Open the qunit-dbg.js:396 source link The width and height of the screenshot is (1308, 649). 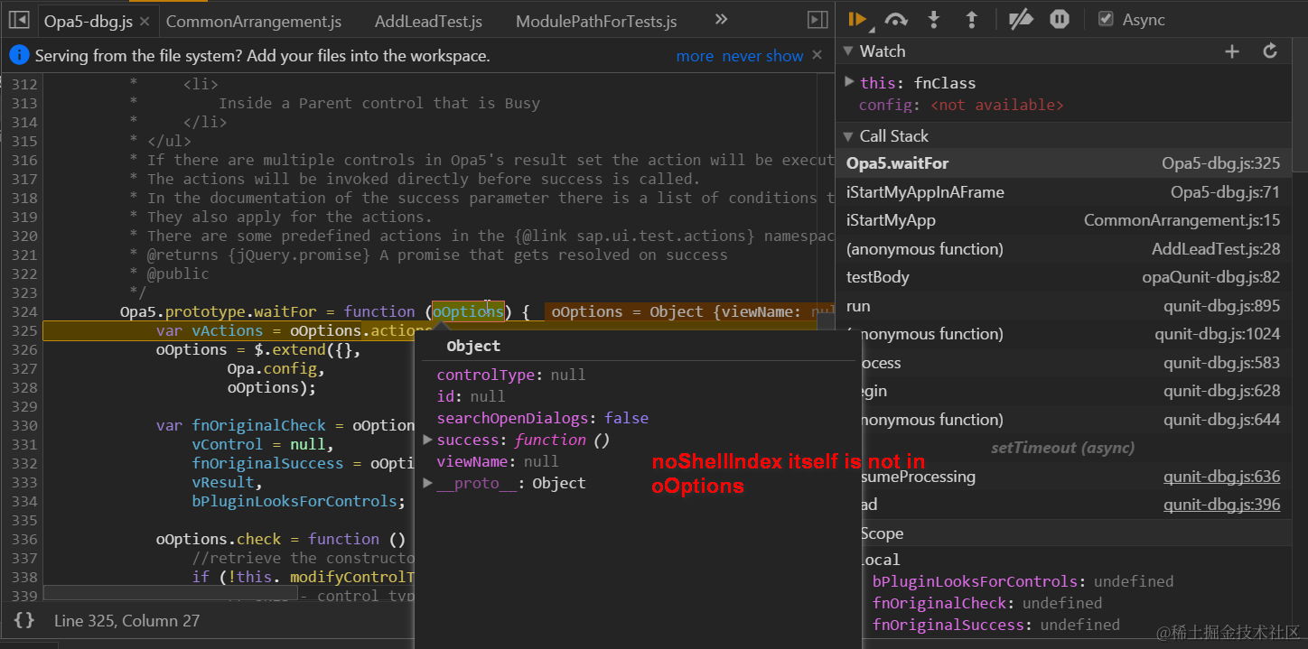1222,505
